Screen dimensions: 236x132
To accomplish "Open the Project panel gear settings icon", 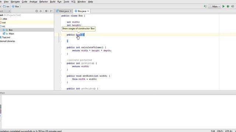I will tap(46, 11).
